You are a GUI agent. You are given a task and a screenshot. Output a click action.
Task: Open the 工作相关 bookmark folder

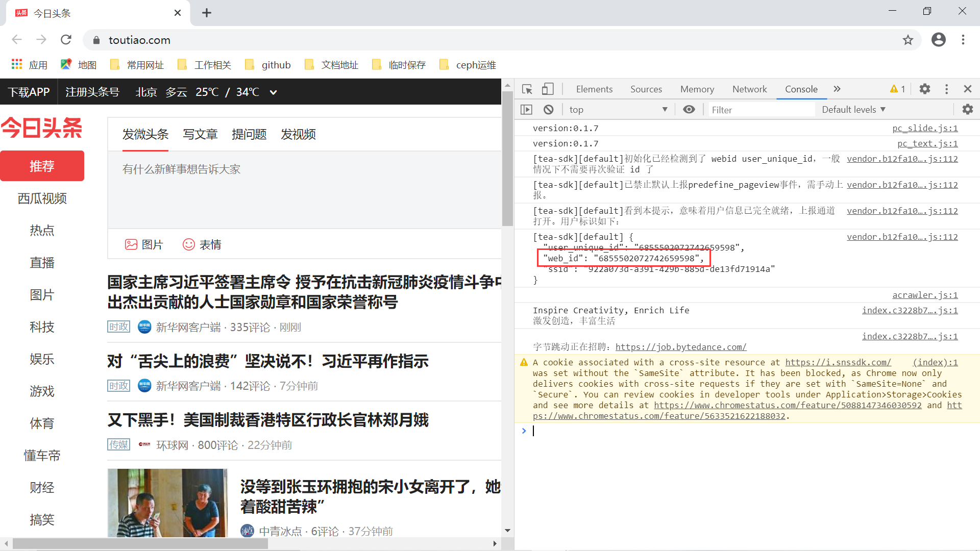click(204, 65)
